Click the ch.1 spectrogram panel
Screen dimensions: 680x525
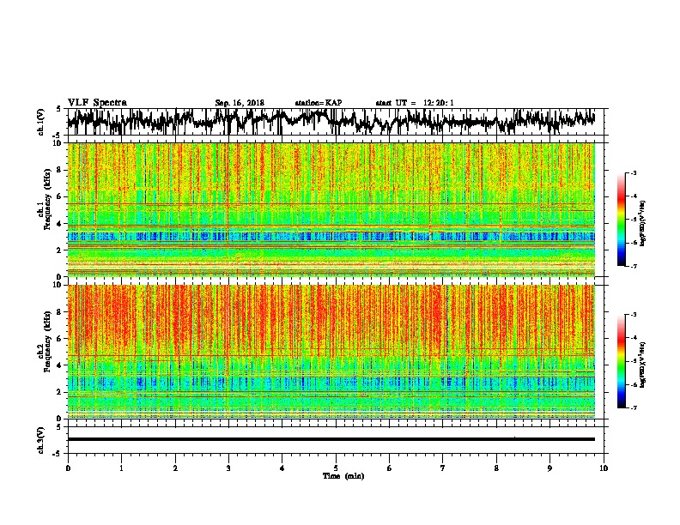[331, 209]
